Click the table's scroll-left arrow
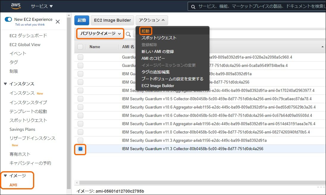Viewport: 326px width, 195px height. [x=77, y=183]
